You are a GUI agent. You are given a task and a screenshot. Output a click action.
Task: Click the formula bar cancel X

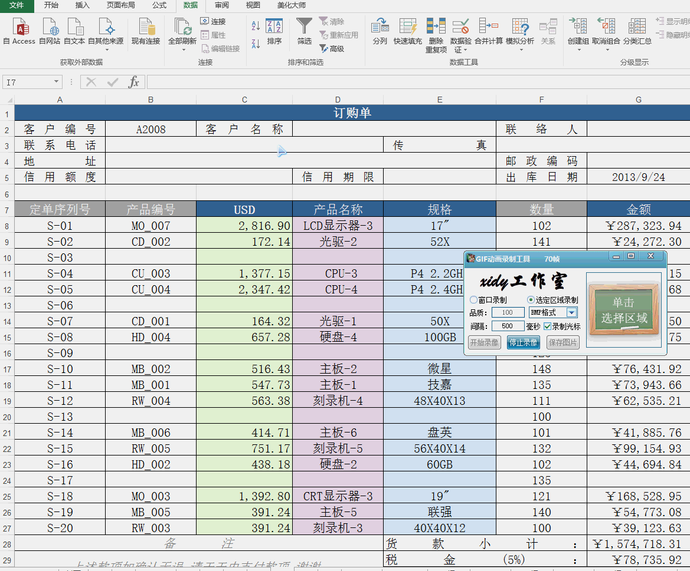[91, 82]
